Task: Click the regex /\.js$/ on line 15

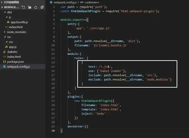Action: 105,67
